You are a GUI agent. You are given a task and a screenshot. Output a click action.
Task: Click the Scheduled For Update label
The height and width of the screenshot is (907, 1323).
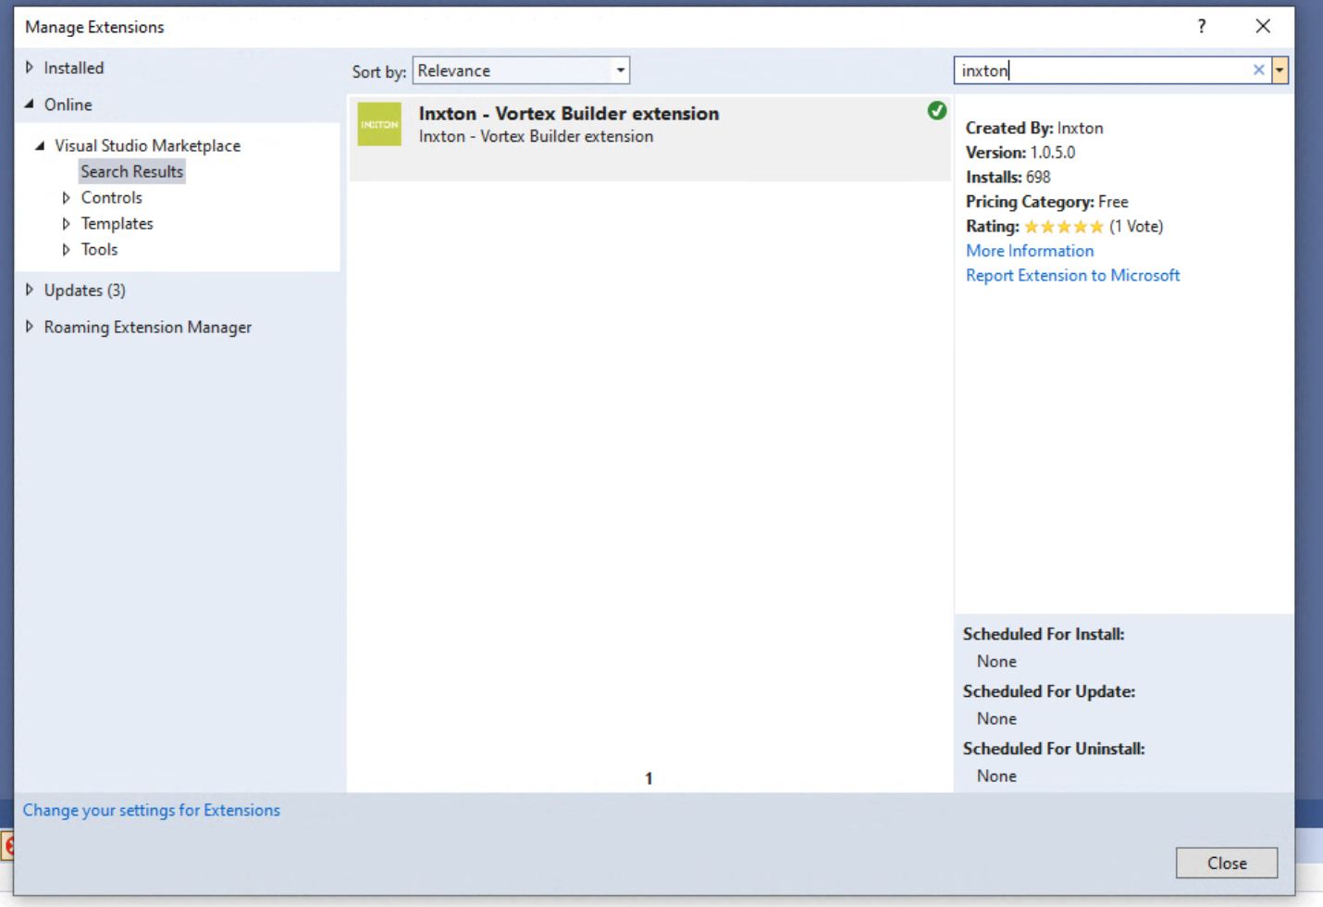(1048, 691)
